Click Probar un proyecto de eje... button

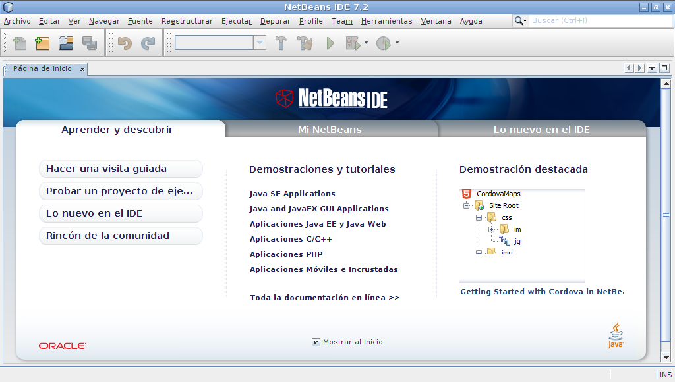121,191
